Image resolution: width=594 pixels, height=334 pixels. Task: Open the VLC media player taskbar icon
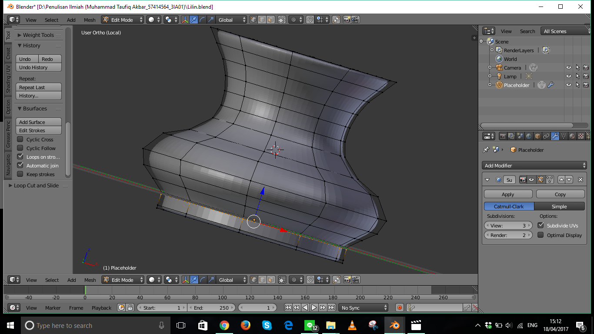click(x=352, y=325)
